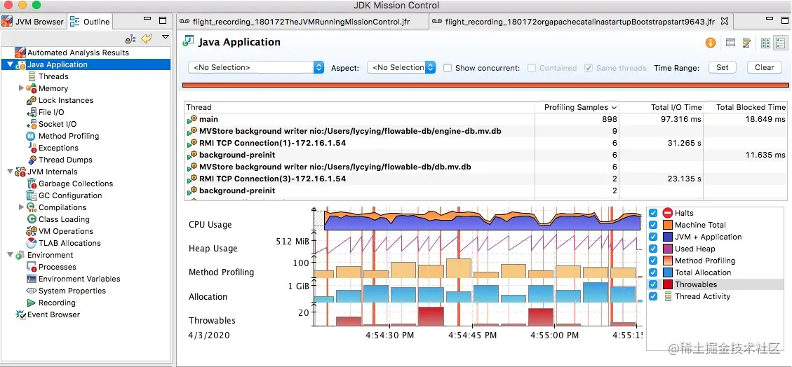Click the Threads page icon
The height and width of the screenshot is (367, 792).
point(32,76)
